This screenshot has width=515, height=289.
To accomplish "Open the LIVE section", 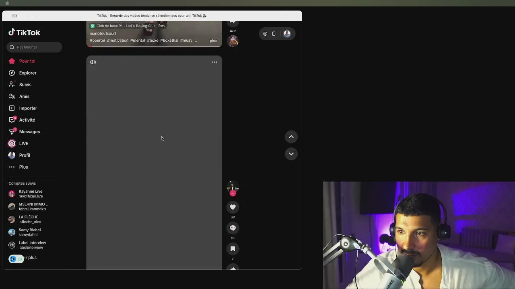I will click(23, 143).
